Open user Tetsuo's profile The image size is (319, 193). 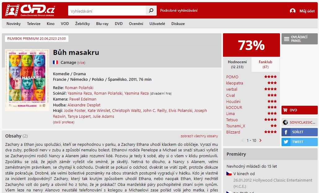tap(232, 120)
